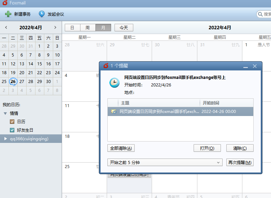
Task: Toggle the 日历 calendar checkbox
Action: [12, 121]
